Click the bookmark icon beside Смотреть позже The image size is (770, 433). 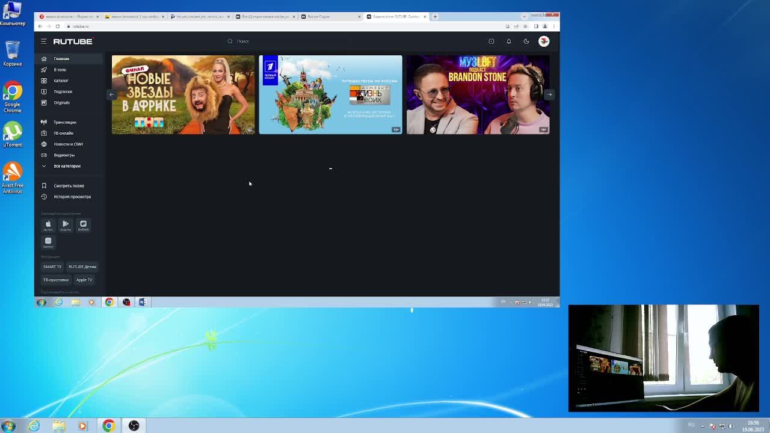click(43, 186)
